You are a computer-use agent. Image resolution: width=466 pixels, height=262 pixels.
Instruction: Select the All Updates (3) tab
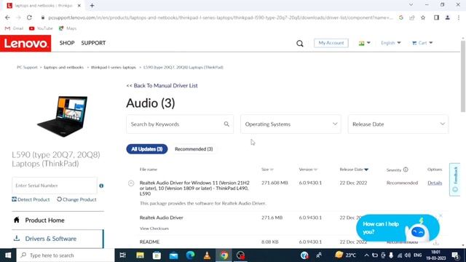click(147, 148)
